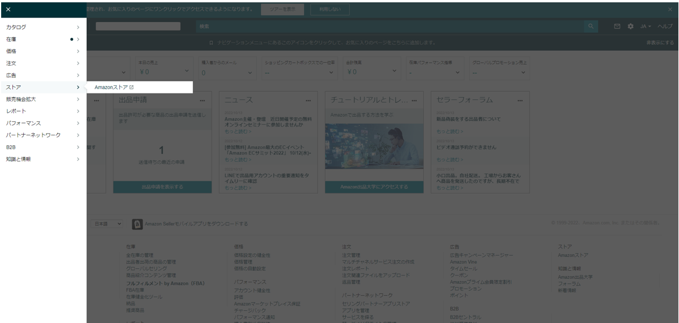Click the Amazon Seller mobile app icon

click(137, 224)
